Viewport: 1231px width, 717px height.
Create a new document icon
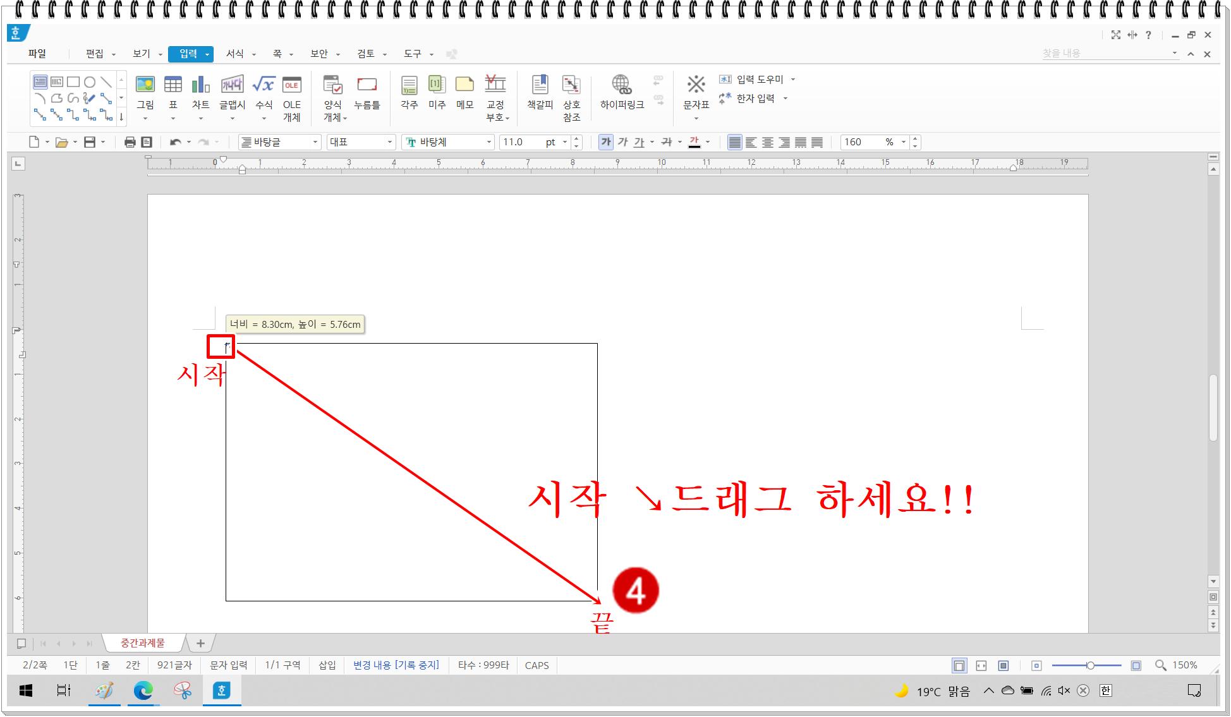pyautogui.click(x=34, y=142)
